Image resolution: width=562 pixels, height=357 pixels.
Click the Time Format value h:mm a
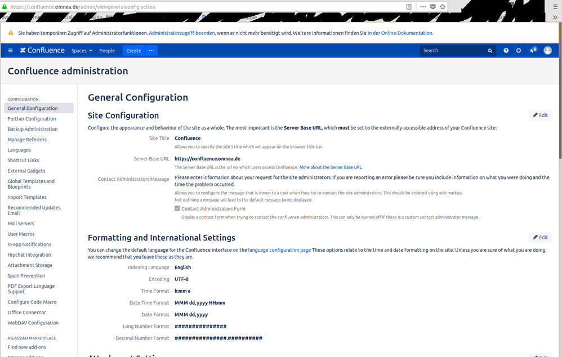[182, 291]
